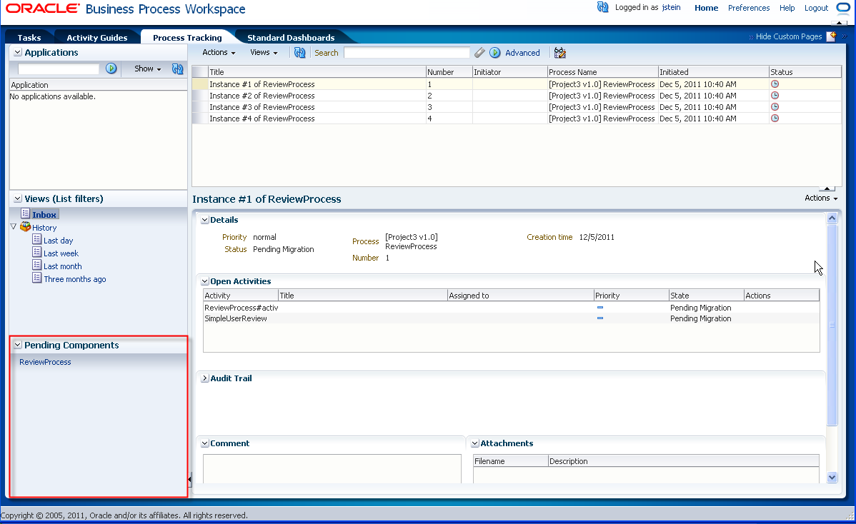Click the Advanced search link
Image resolution: width=856 pixels, height=524 pixels.
pyautogui.click(x=522, y=53)
